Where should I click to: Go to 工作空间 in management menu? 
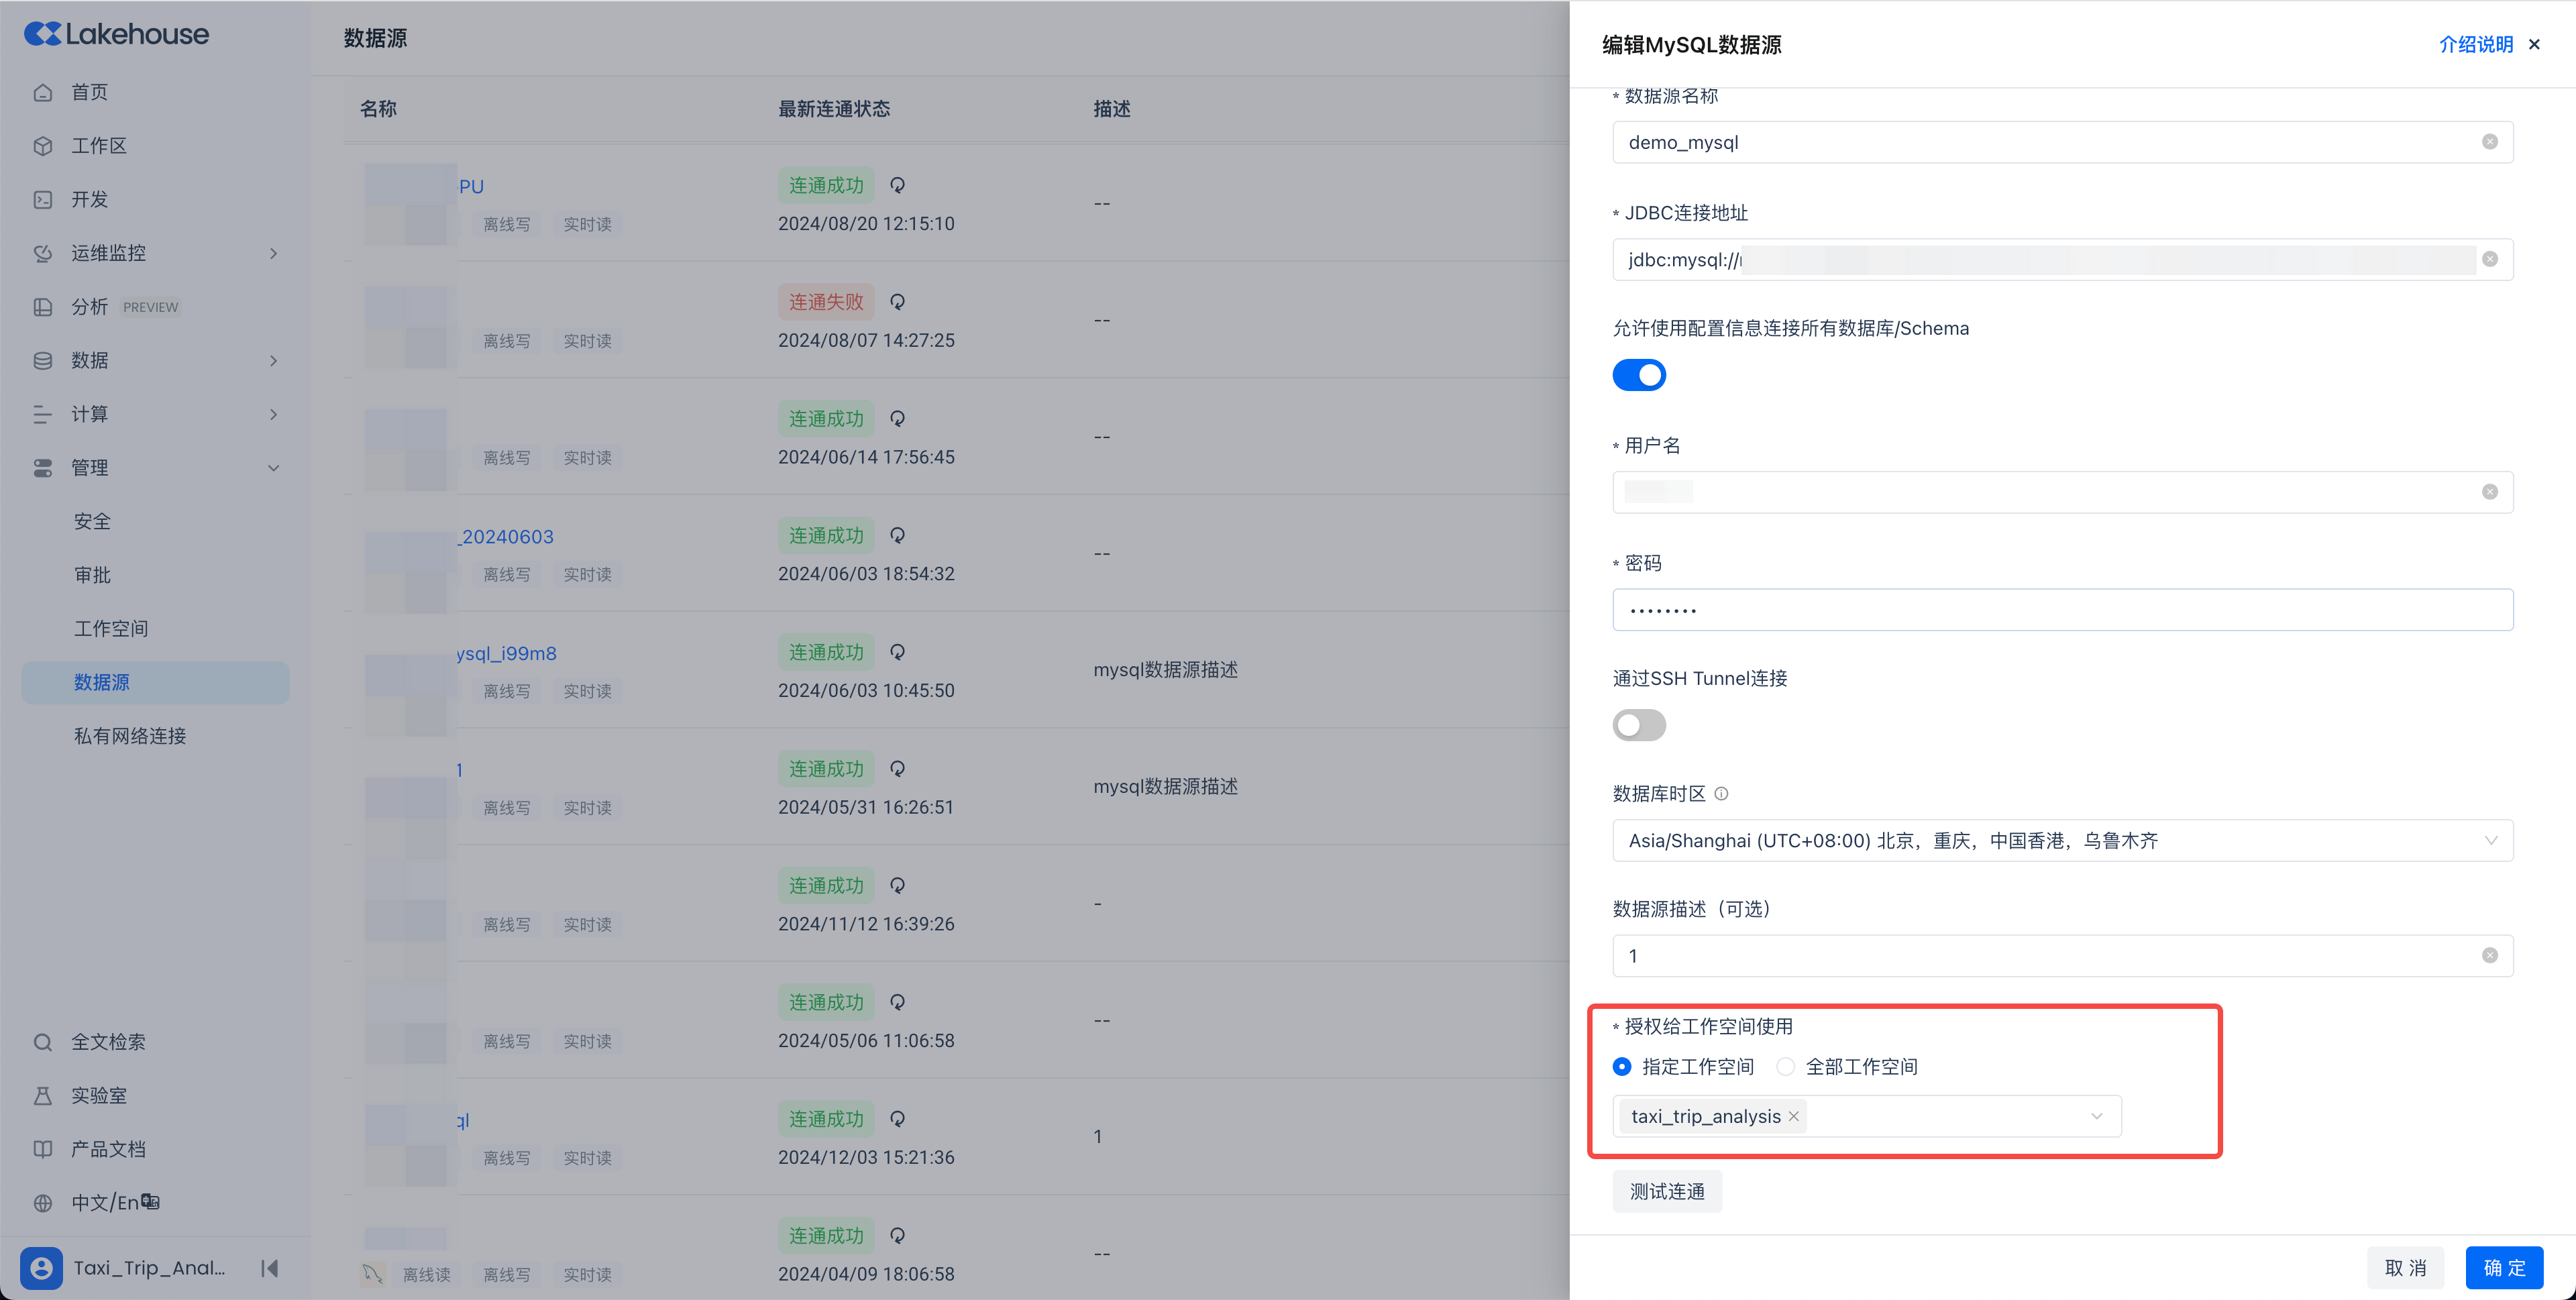pyautogui.click(x=111, y=629)
